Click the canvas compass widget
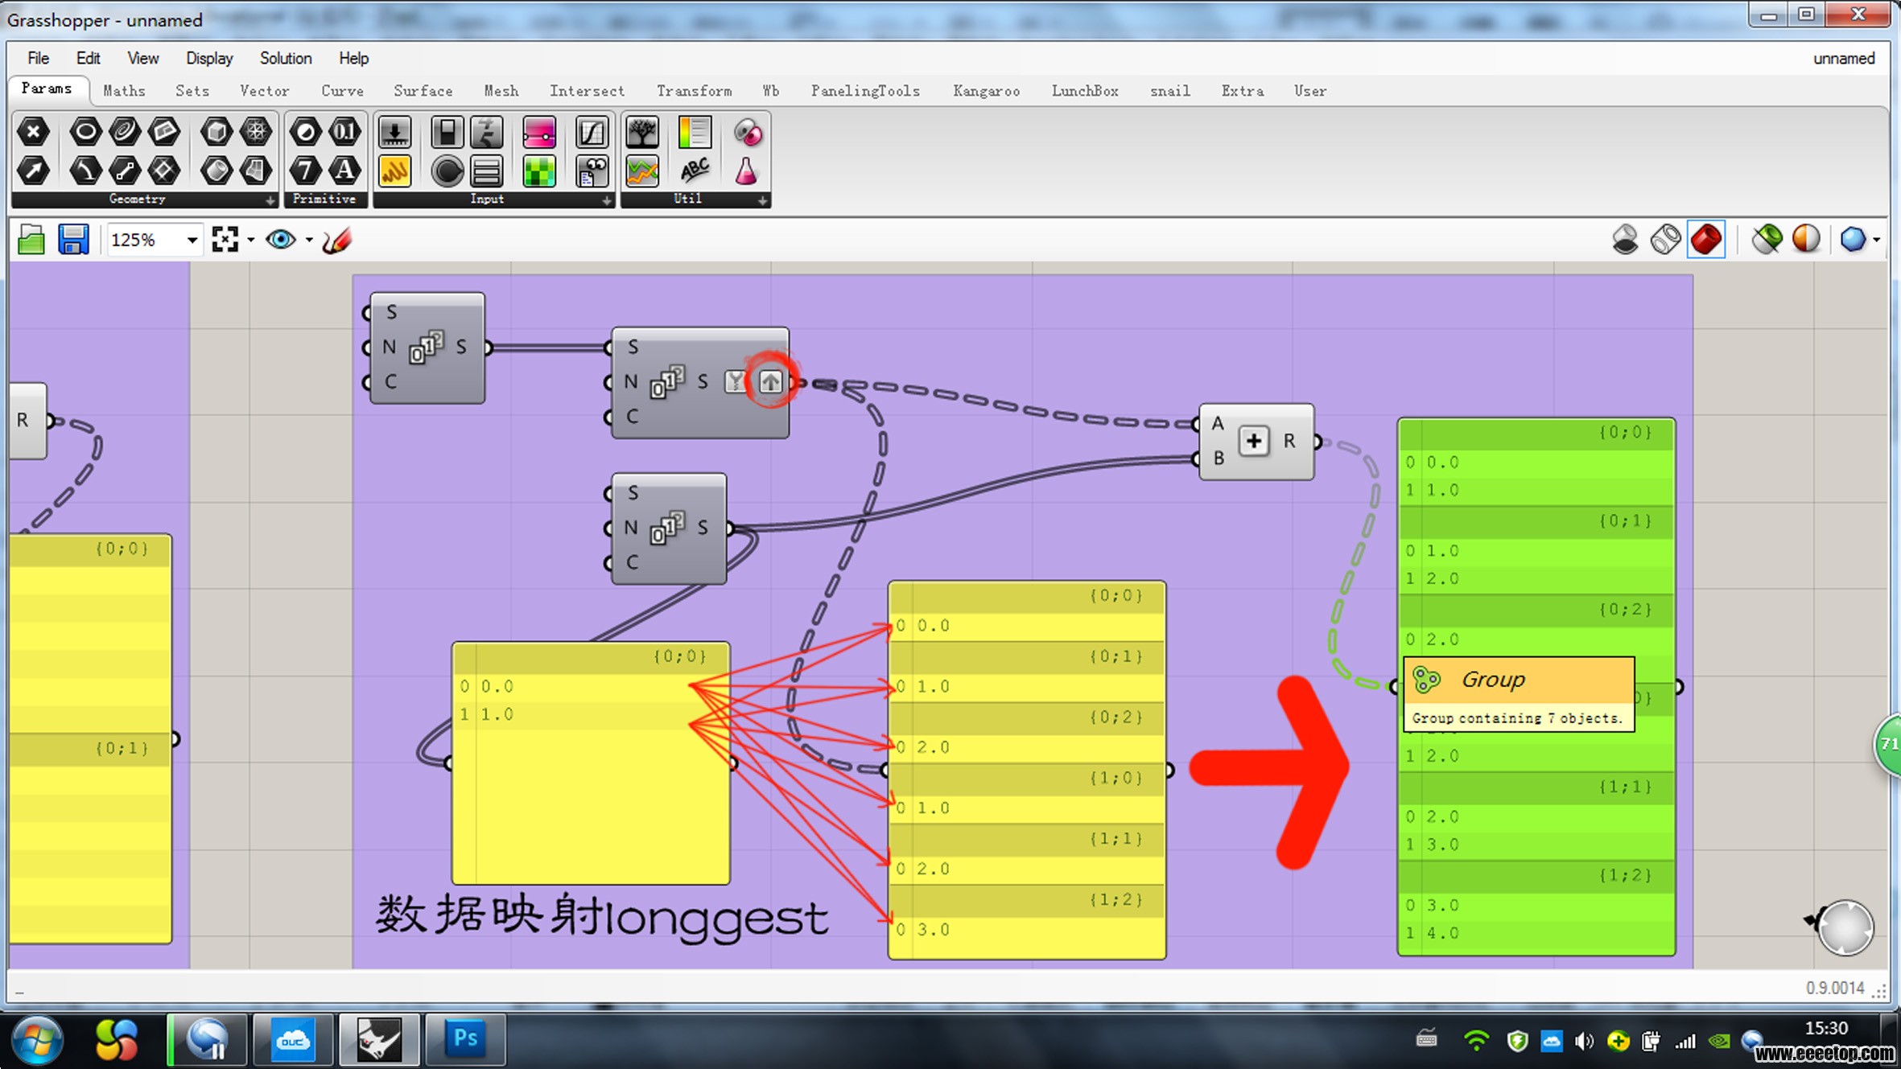1901x1069 pixels. (x=1845, y=927)
